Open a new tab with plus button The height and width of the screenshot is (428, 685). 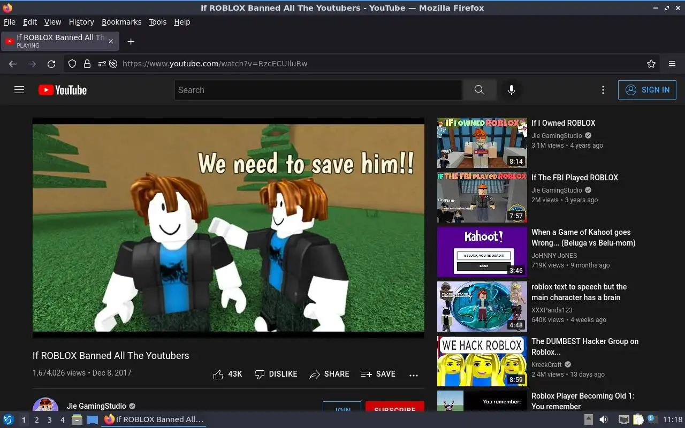point(131,41)
